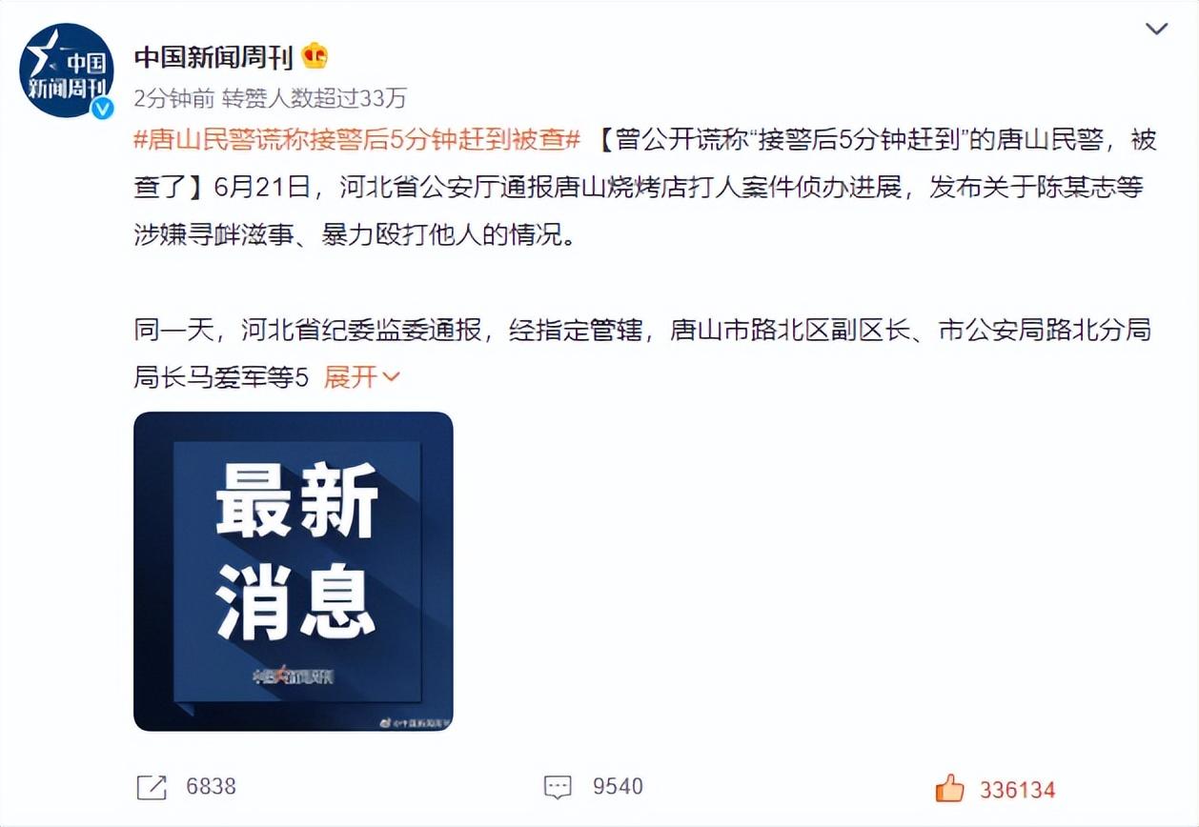Click the chevron arrow next to 展开
The image size is (1199, 827).
(x=391, y=378)
